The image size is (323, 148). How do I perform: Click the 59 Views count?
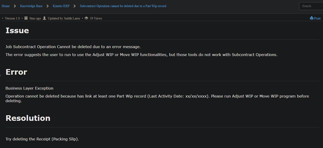(96, 18)
